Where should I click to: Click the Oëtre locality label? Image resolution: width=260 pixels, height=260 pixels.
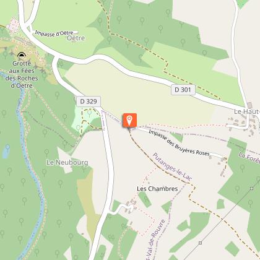pyautogui.click(x=76, y=38)
